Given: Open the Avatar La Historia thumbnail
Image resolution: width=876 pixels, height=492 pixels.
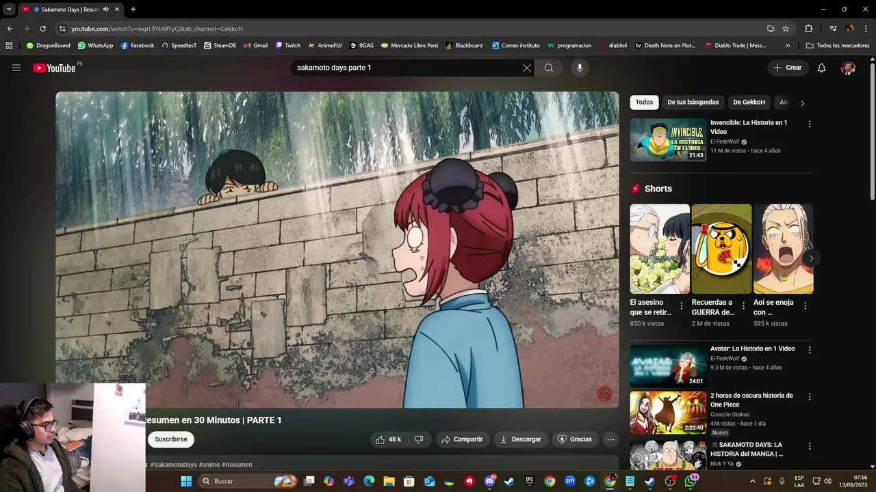Looking at the screenshot, I should 668,366.
